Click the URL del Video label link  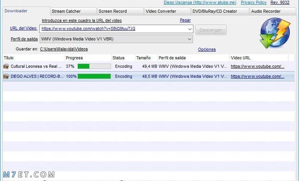(24, 28)
